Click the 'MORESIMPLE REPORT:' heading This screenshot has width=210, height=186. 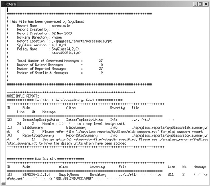[23, 96]
